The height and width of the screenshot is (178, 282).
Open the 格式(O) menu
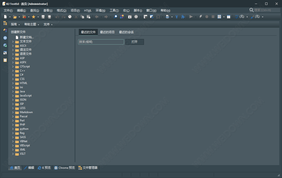pos(61,10)
